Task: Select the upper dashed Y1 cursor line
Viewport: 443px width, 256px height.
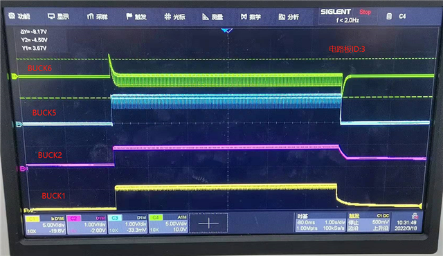Action: 226,59
